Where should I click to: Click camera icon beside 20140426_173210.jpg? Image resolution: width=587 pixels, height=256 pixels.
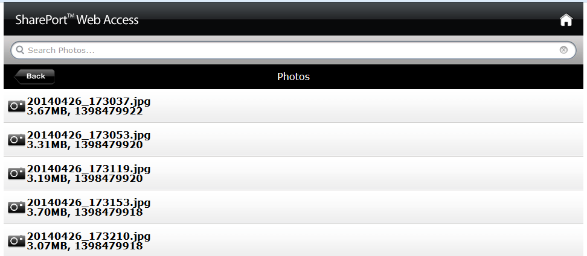16,241
